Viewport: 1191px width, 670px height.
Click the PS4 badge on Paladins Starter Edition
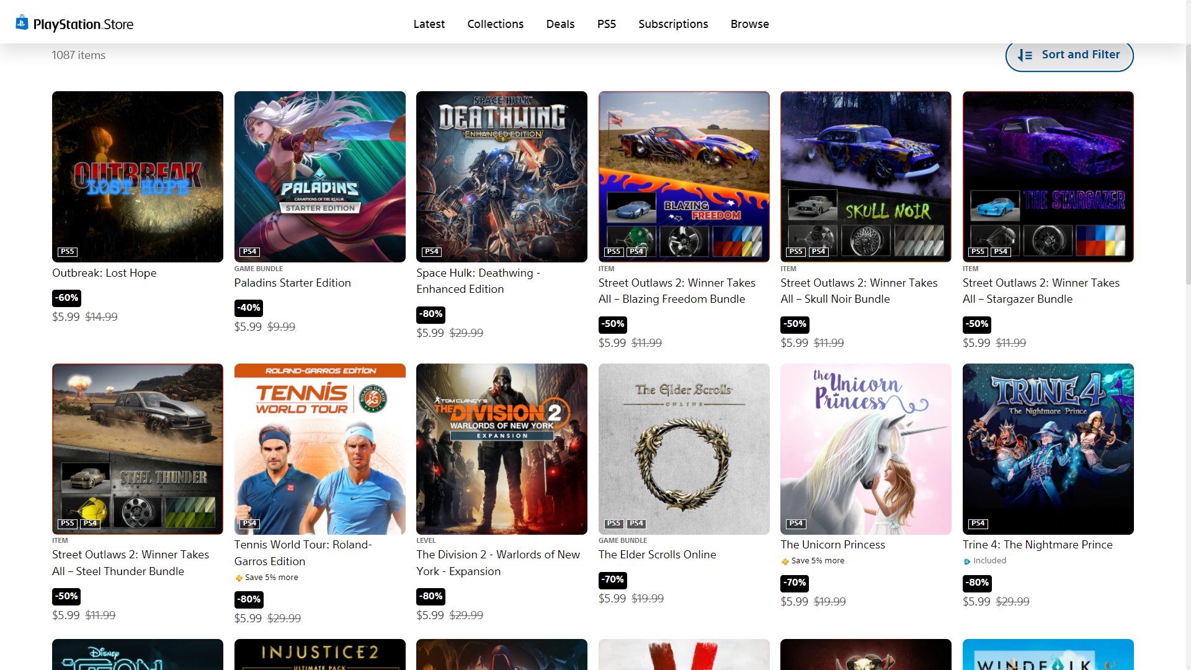249,252
